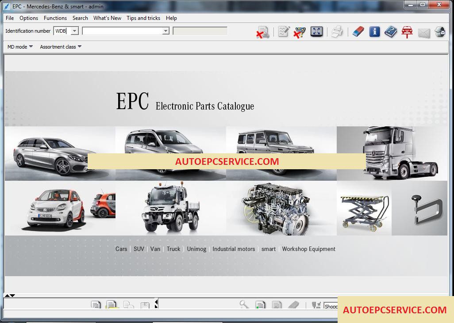Click the floppy disk save icon at bottom
The height and width of the screenshot is (323, 454).
point(145,305)
